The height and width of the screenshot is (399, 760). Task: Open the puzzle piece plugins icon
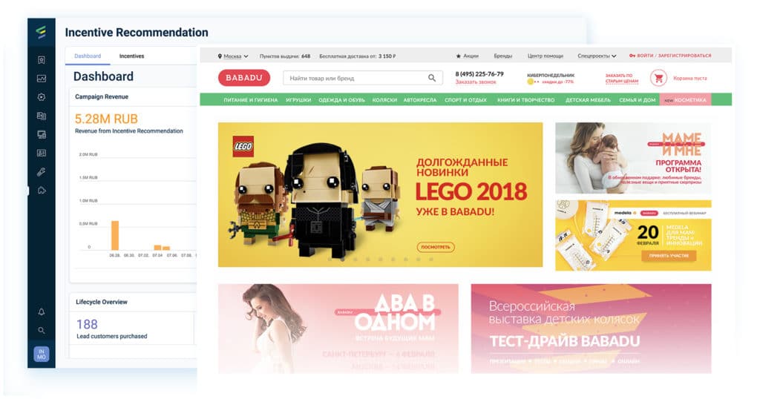42,191
